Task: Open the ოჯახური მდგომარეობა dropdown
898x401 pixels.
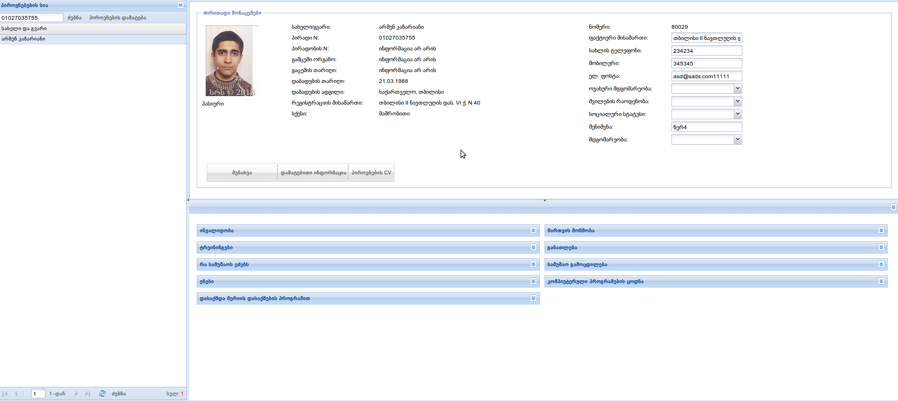Action: (738, 89)
